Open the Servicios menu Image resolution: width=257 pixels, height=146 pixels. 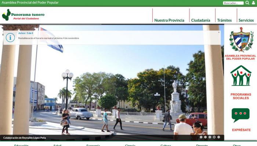246,20
